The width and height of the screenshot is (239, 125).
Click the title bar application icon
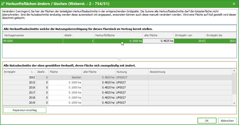[x=3, y=4]
